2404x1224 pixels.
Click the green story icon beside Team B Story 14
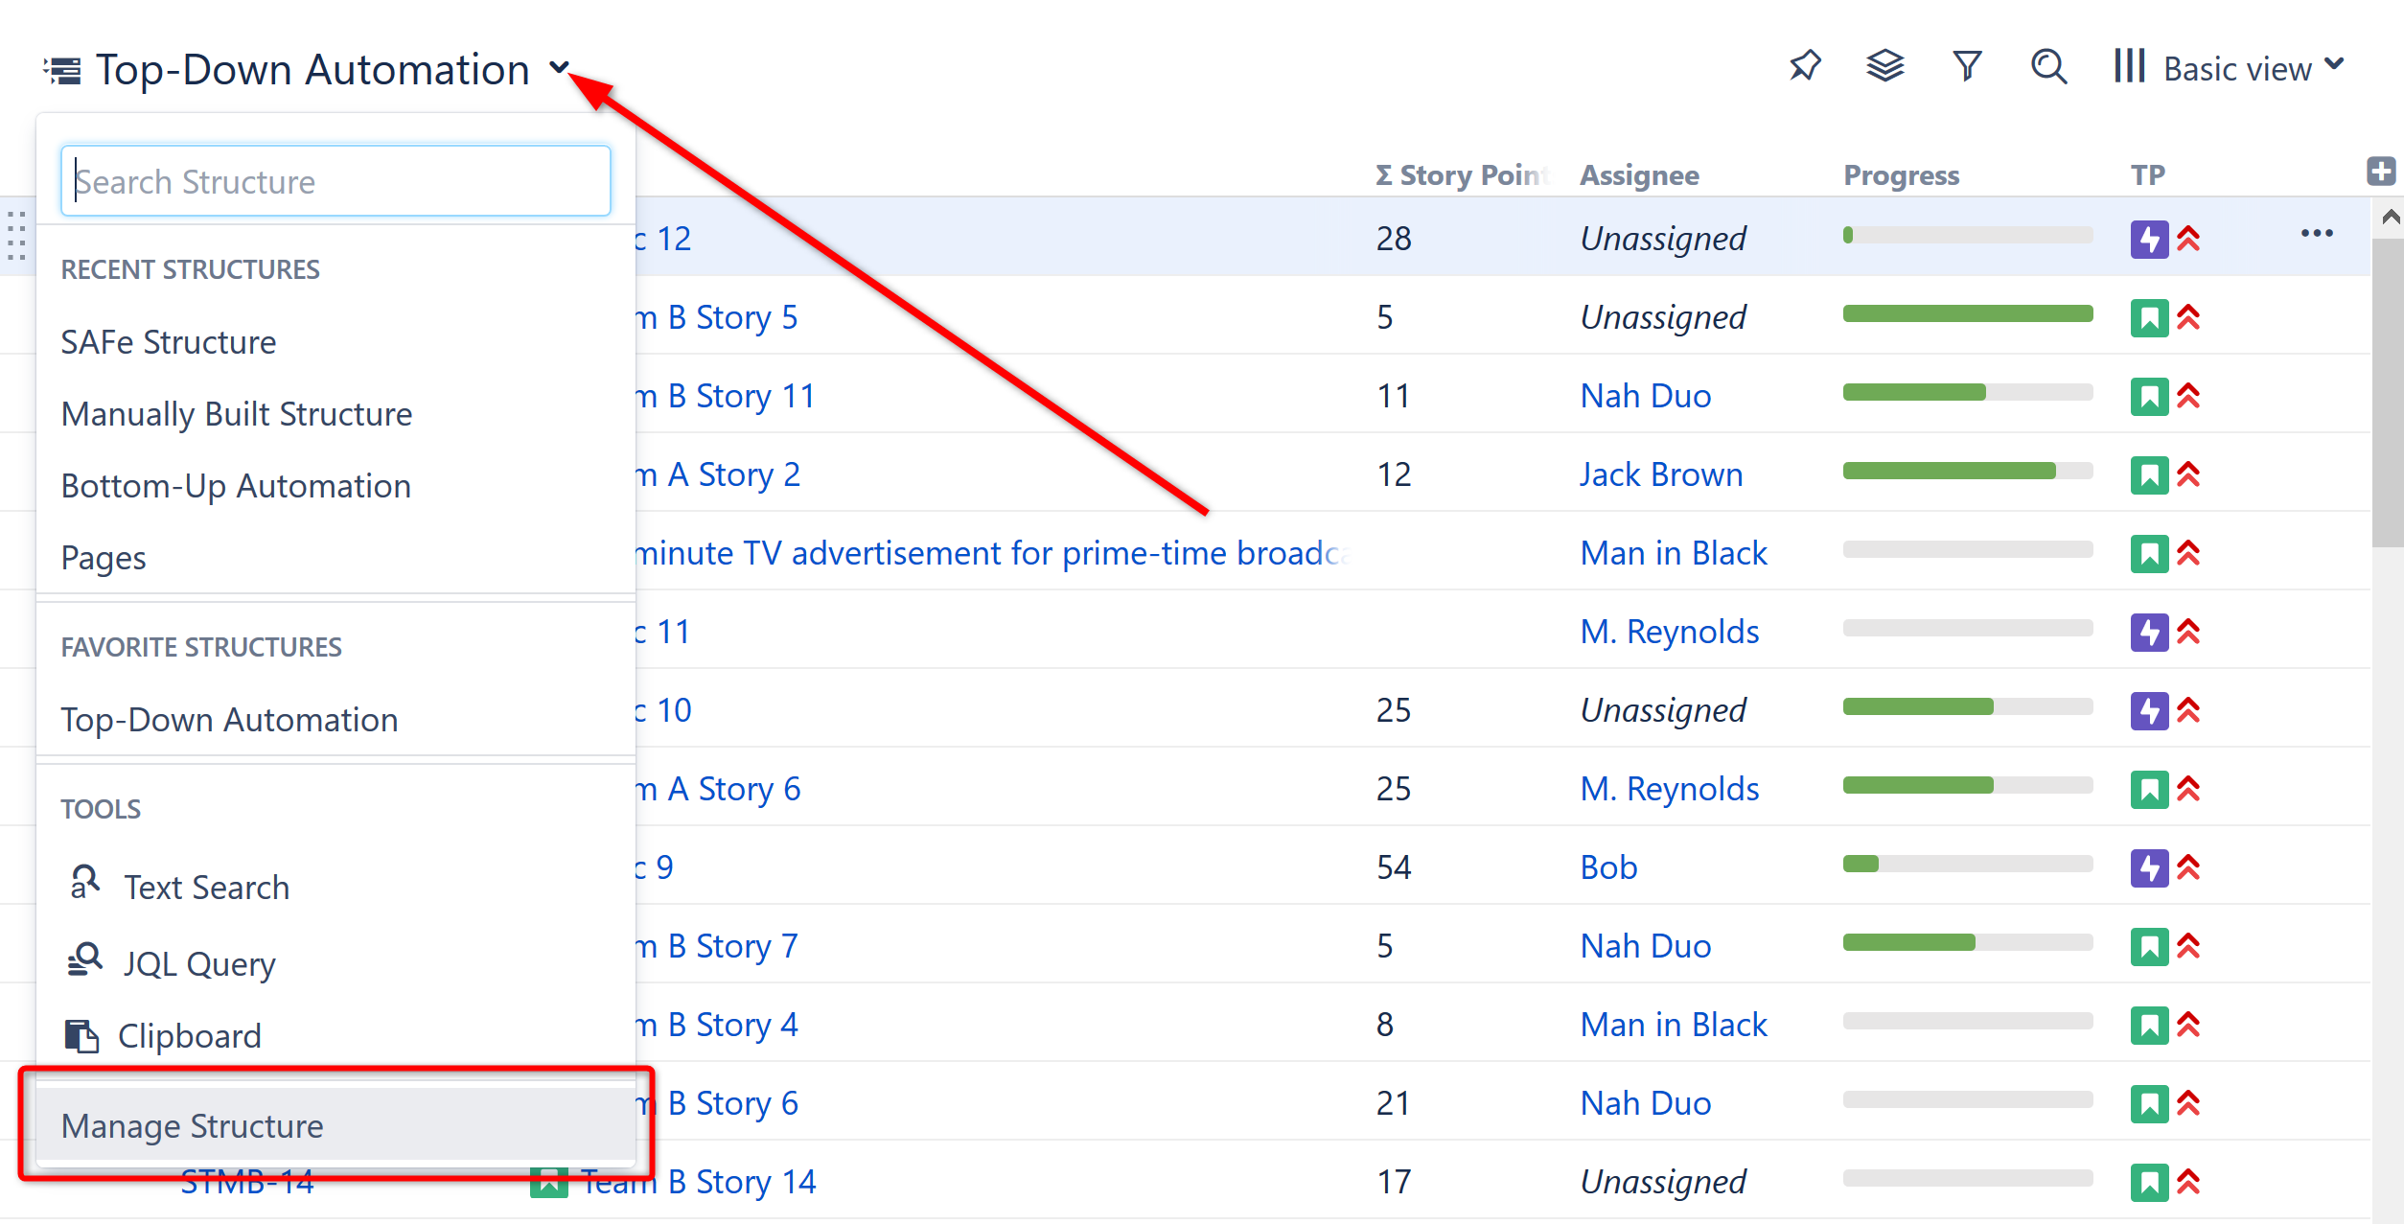point(547,1182)
